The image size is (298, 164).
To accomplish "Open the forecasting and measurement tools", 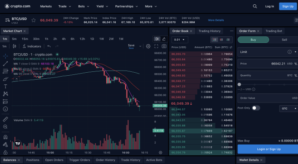I will [x=6, y=101].
